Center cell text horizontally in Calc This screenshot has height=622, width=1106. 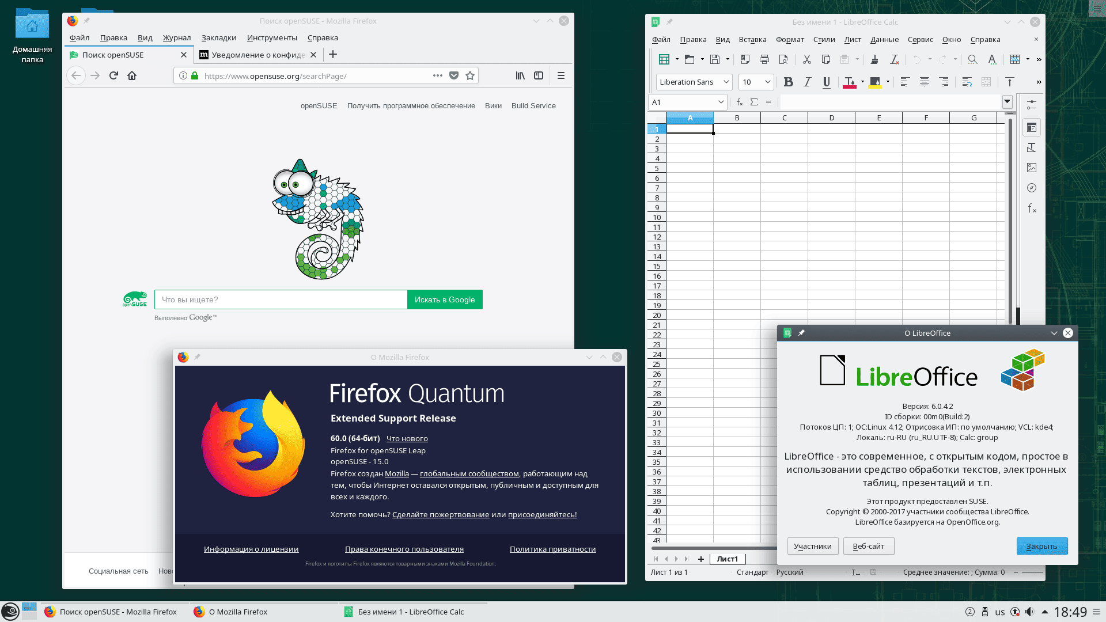coord(925,82)
